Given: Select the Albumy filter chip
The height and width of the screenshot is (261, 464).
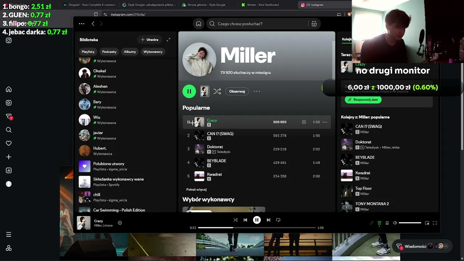Looking at the screenshot, I should click(x=130, y=52).
